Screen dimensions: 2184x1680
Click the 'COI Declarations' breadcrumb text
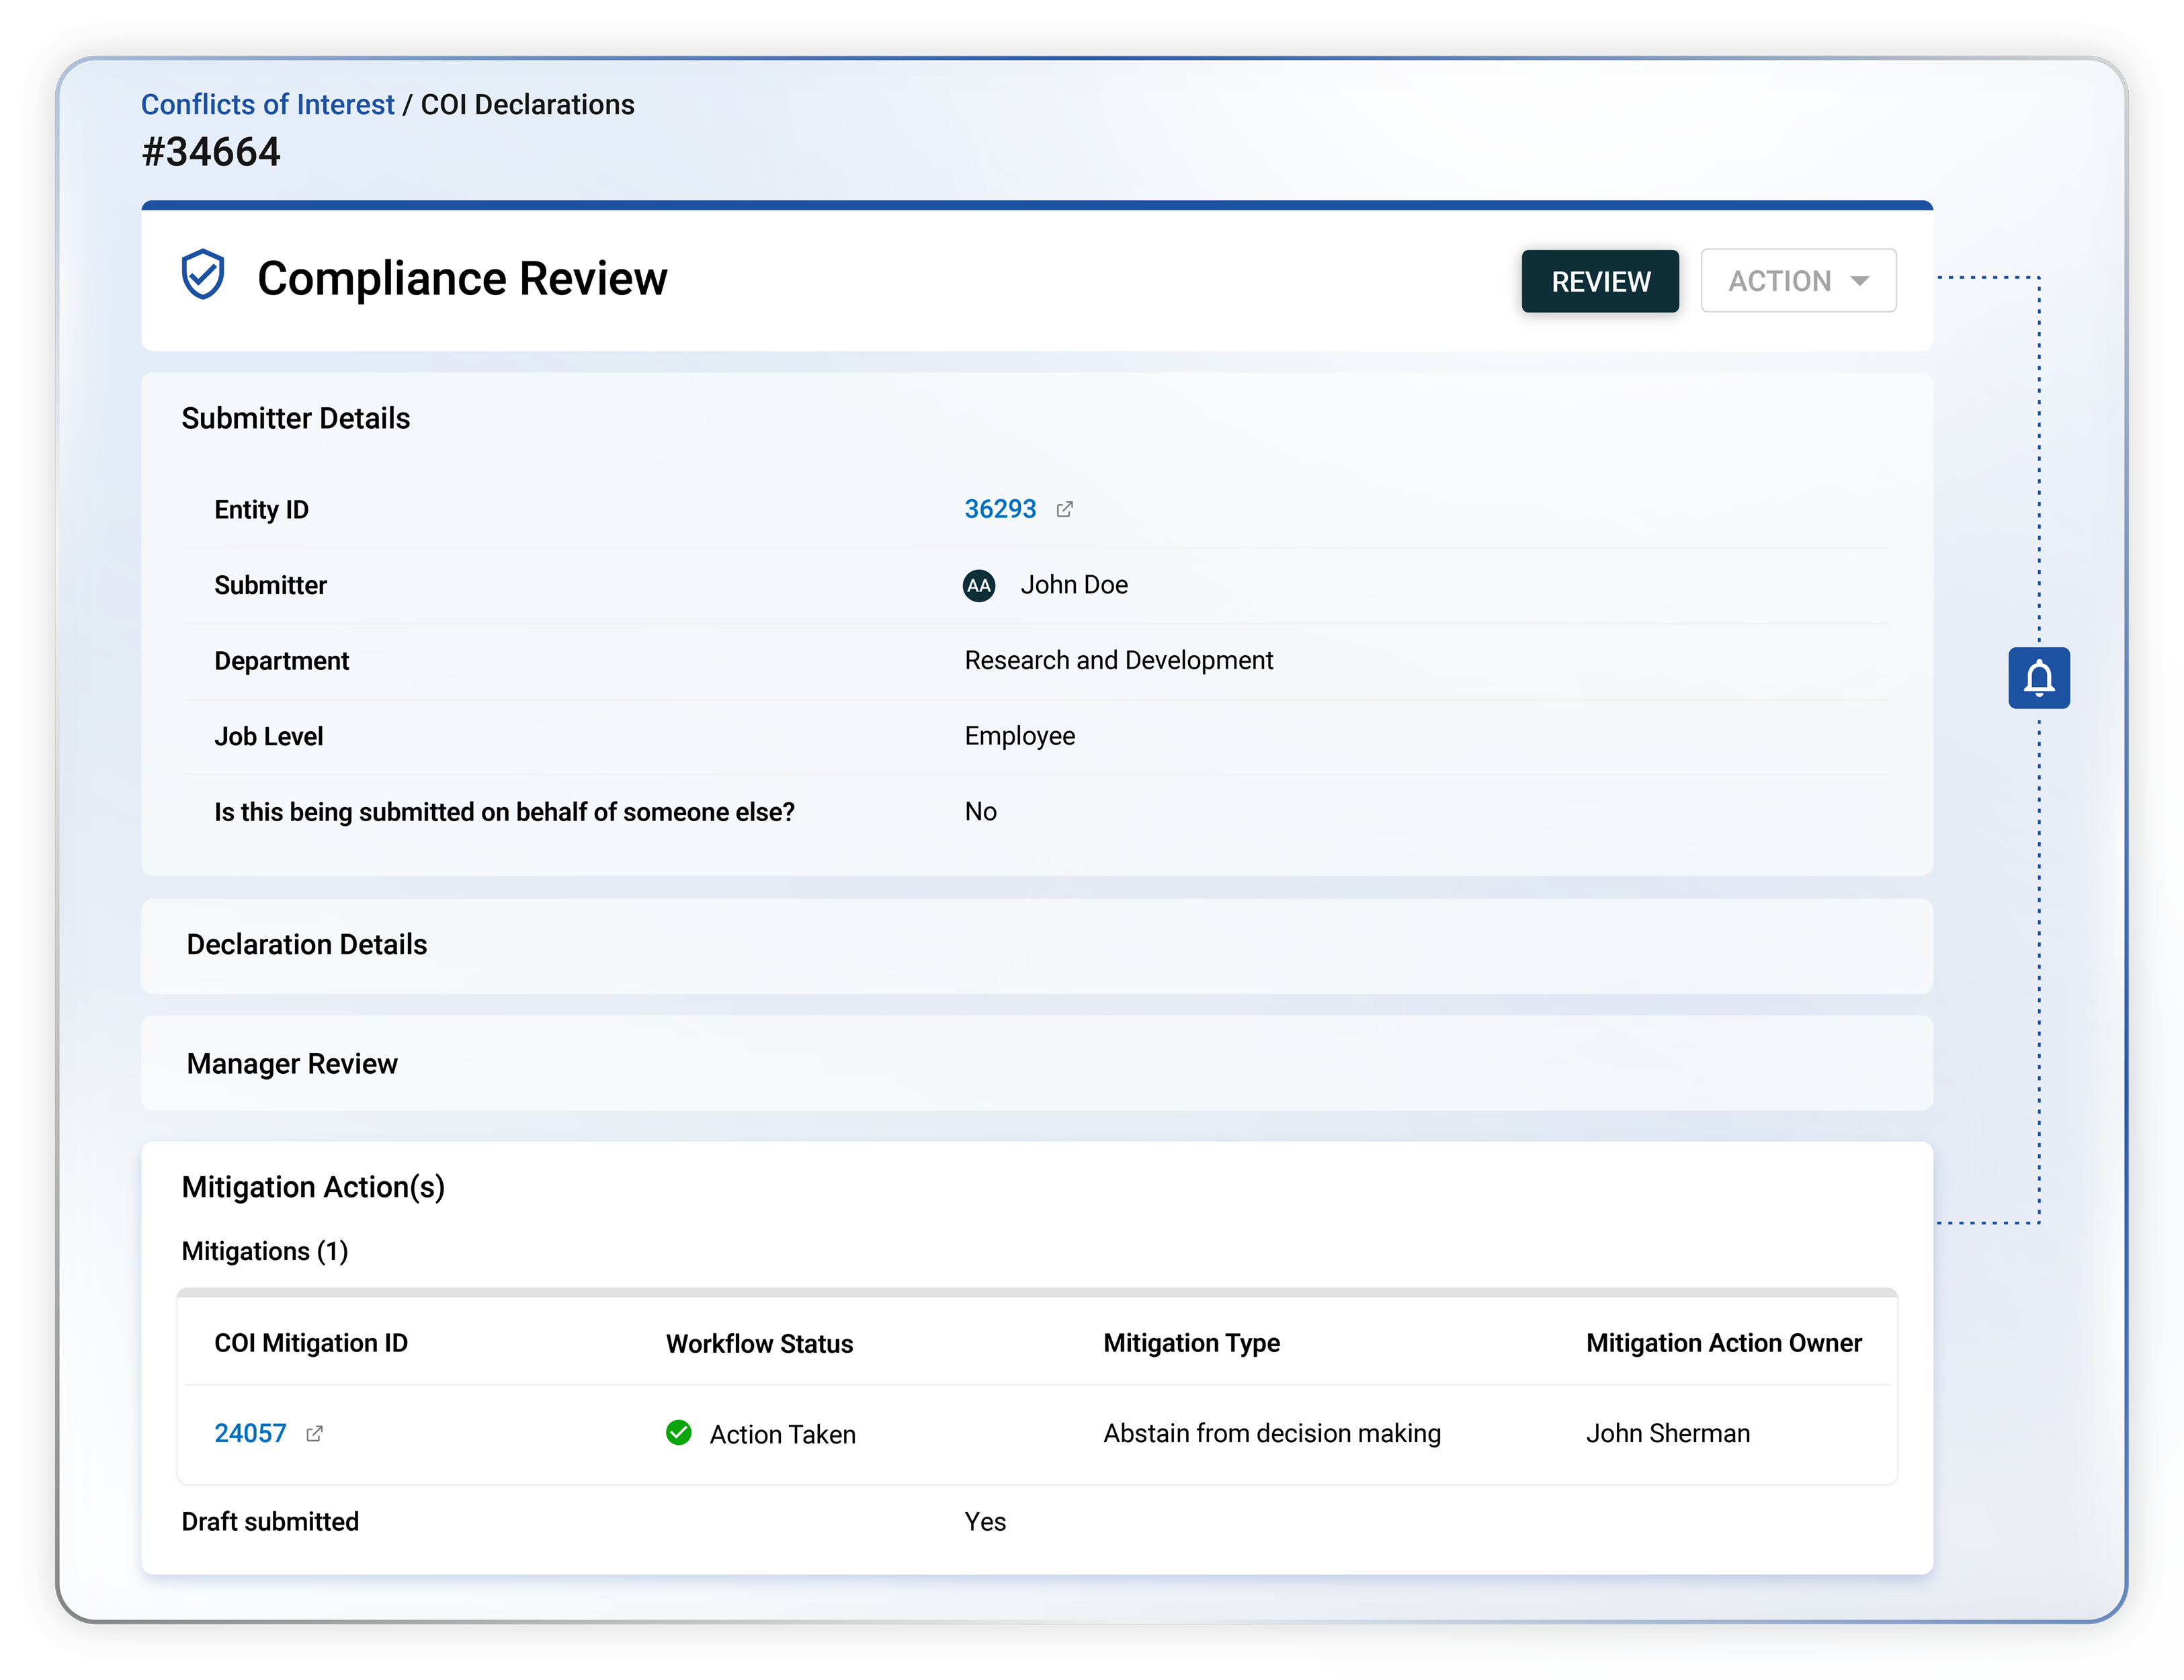coord(527,104)
